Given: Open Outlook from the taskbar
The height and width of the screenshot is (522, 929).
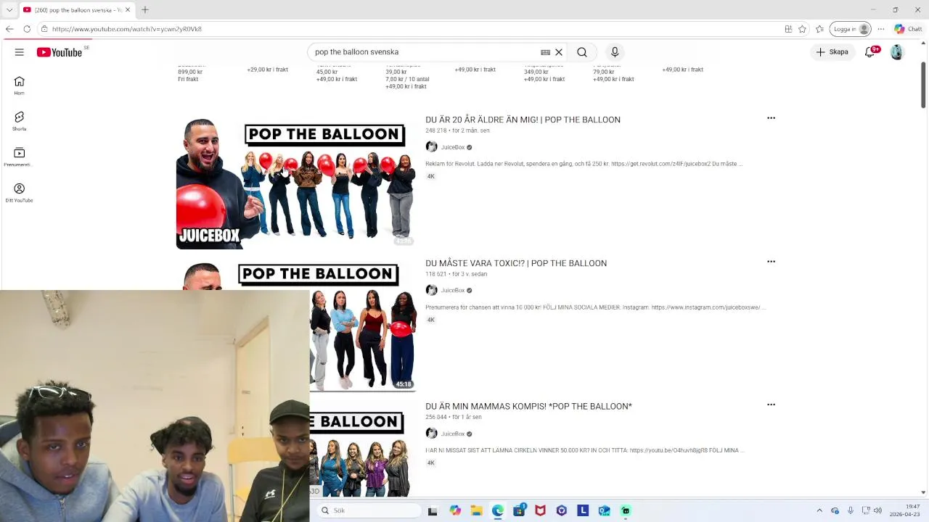Looking at the screenshot, I should coord(604,510).
